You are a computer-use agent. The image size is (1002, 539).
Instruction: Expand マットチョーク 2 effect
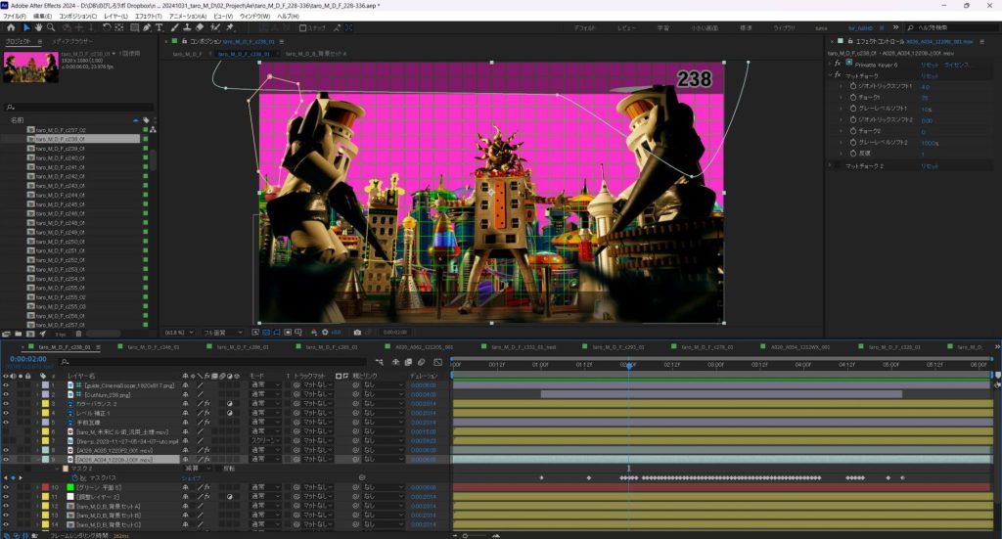pos(830,166)
